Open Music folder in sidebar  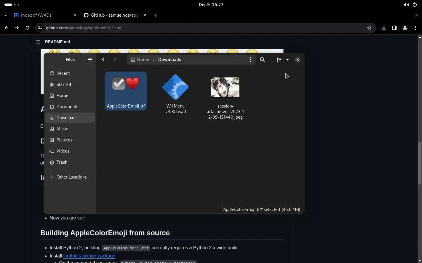point(70,129)
